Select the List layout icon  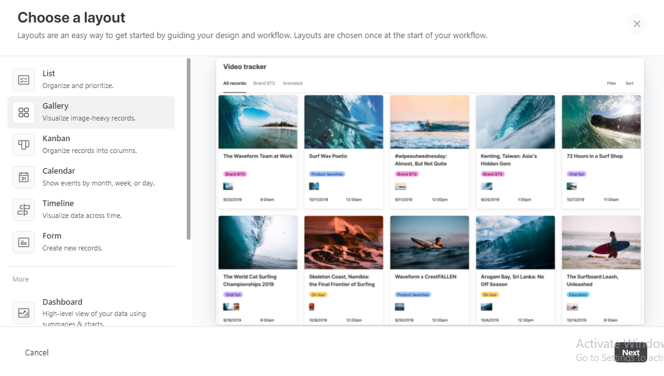(x=24, y=79)
